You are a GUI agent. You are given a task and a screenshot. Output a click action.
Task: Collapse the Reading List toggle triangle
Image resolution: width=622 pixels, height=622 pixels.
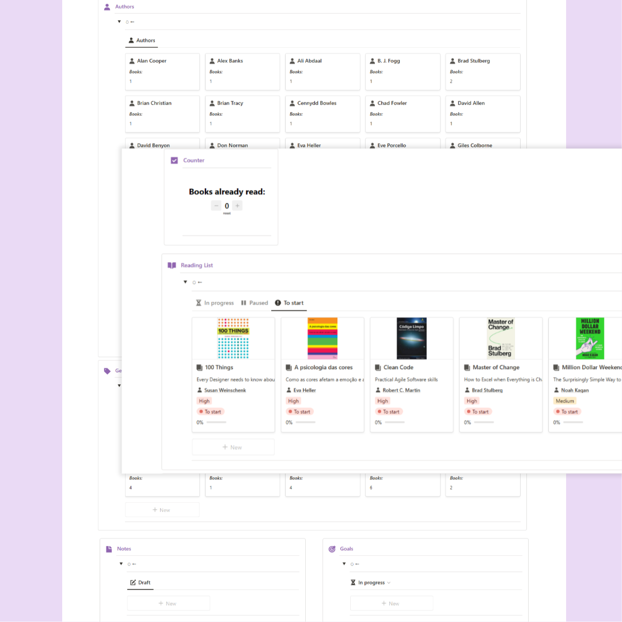(185, 282)
